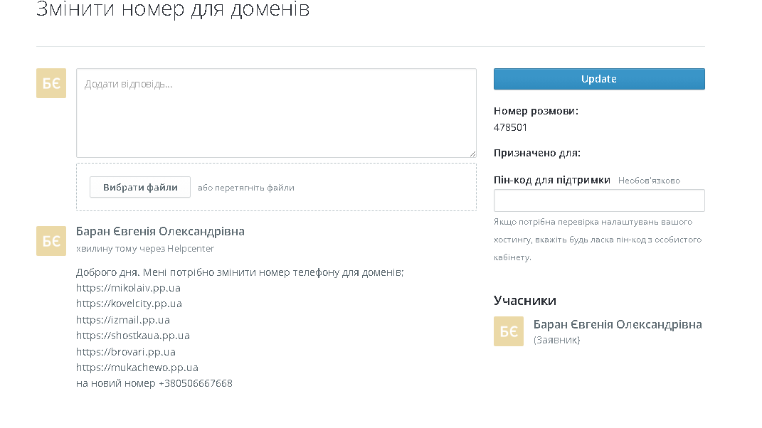Click the conversation number 478501
Screen dimensions: 762x428
pos(510,127)
